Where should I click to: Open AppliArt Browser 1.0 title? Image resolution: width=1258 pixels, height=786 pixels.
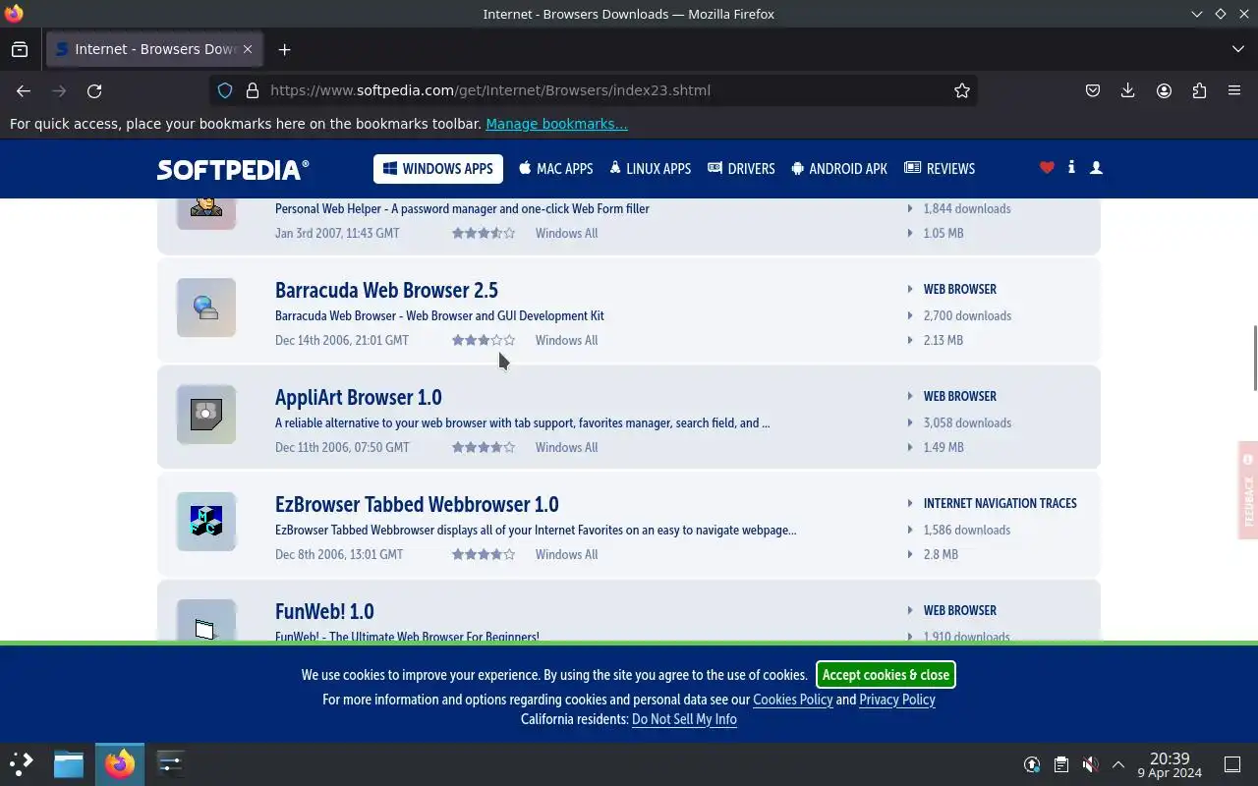(359, 397)
